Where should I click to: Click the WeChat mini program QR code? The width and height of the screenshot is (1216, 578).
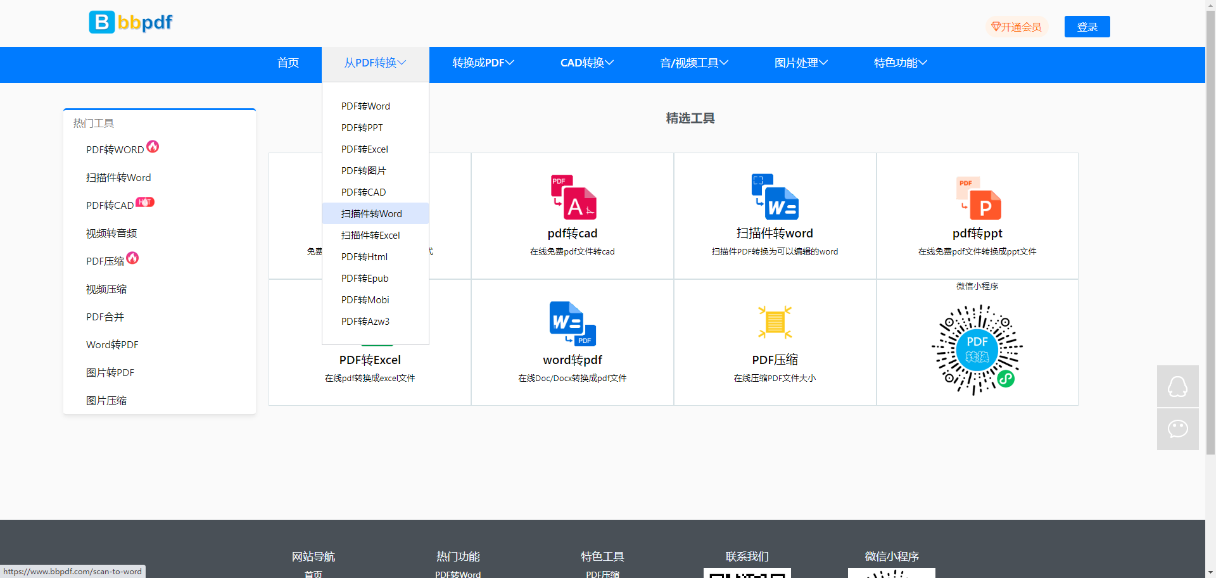[x=977, y=349]
